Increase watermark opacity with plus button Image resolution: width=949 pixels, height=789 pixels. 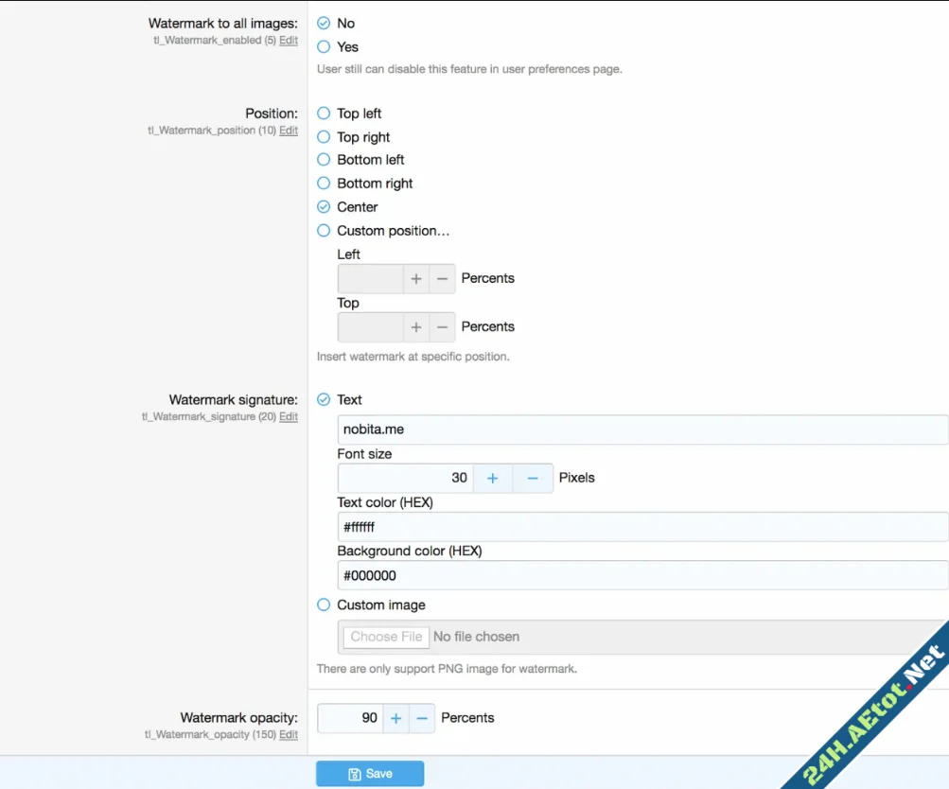click(x=395, y=719)
